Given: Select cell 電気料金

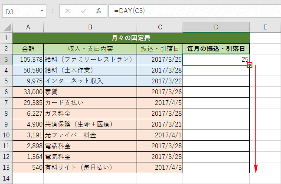Looking at the screenshot, I should [90, 157].
